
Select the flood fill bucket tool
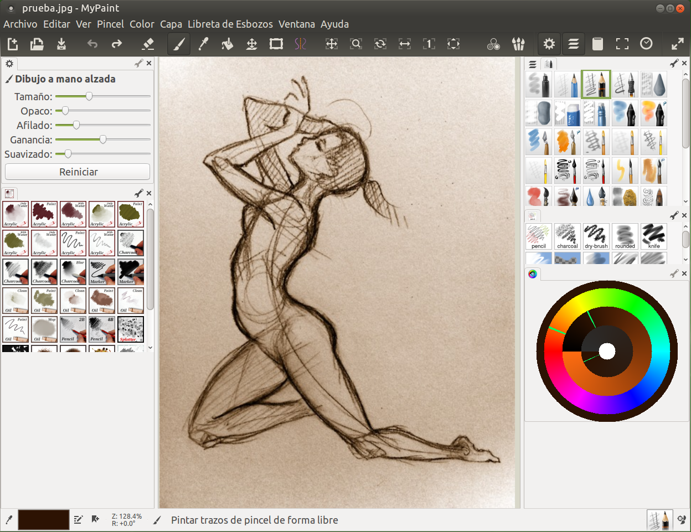point(227,44)
